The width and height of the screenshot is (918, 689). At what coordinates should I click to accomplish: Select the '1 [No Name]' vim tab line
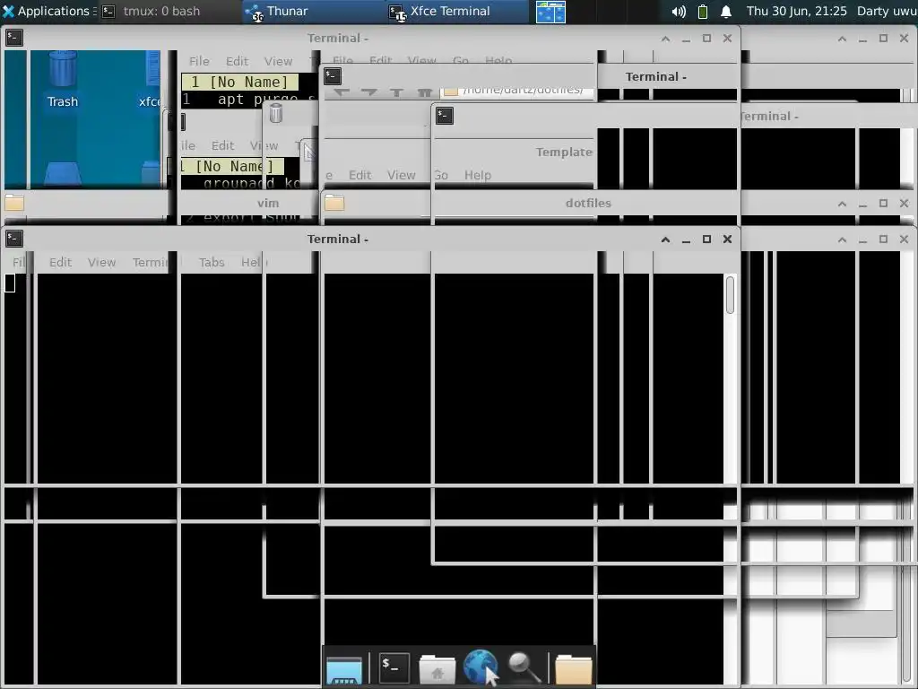tap(240, 82)
